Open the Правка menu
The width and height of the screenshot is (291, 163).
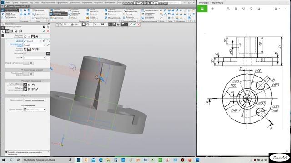pos(15,3)
